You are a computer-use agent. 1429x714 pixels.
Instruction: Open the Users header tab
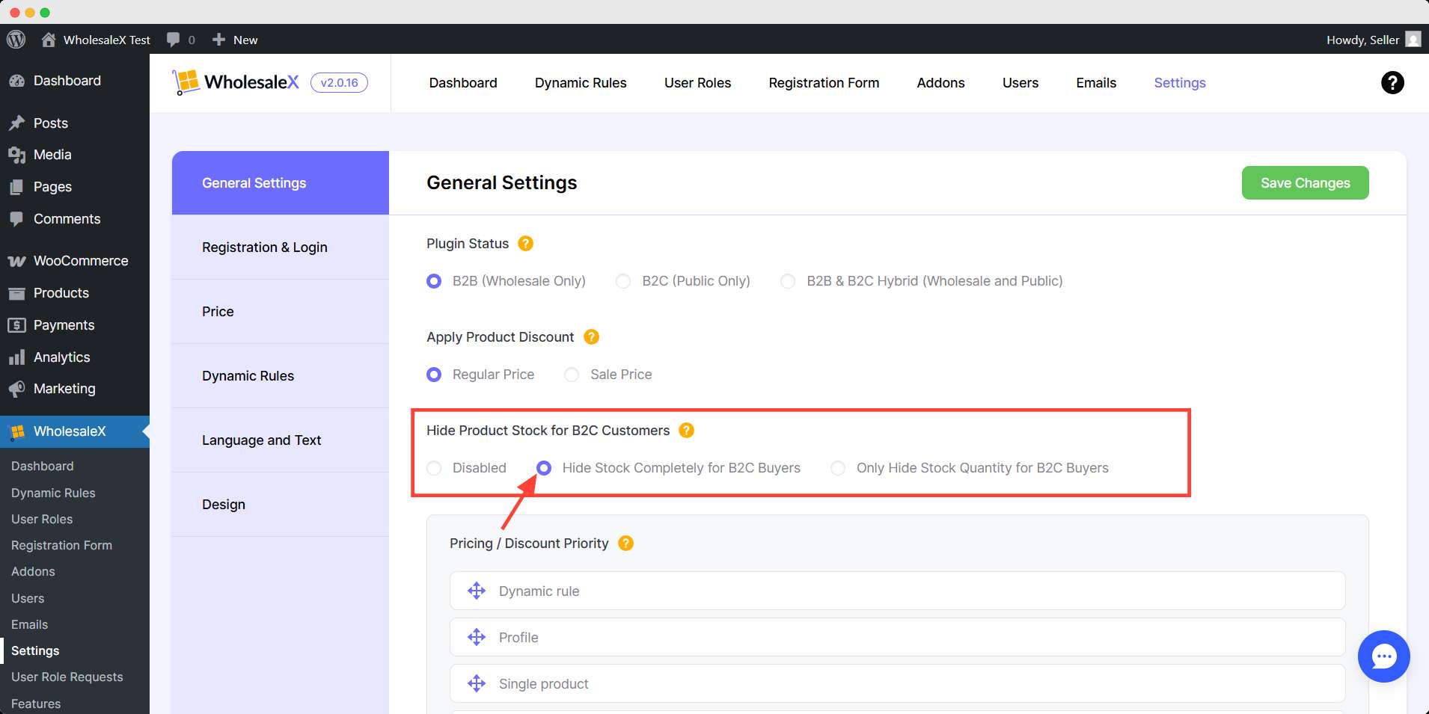pyautogui.click(x=1021, y=83)
